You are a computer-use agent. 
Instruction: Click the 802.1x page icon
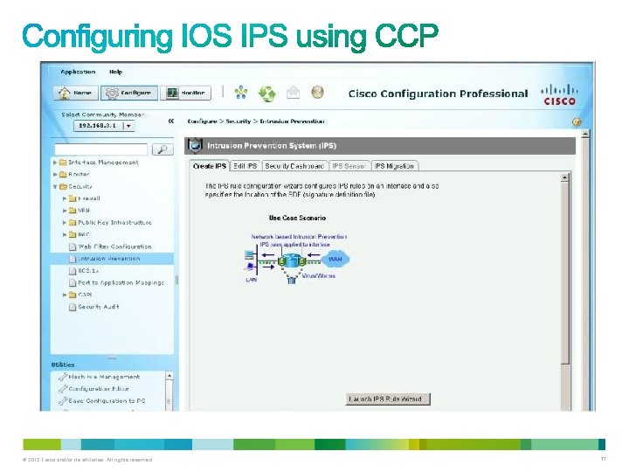click(73, 271)
